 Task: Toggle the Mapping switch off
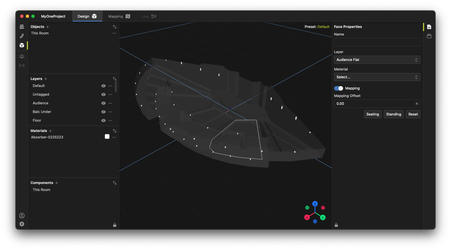339,88
